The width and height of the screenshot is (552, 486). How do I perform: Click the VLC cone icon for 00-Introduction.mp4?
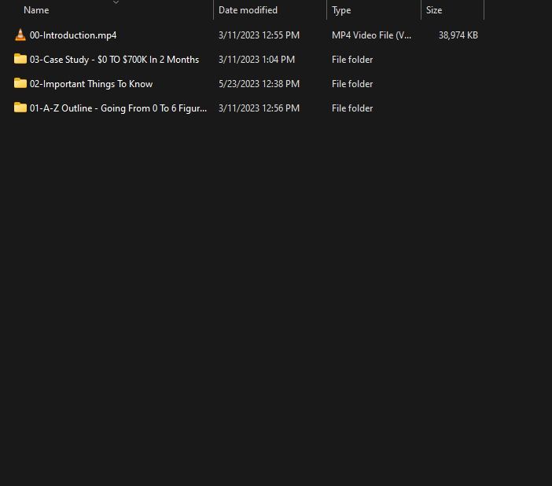(20, 35)
